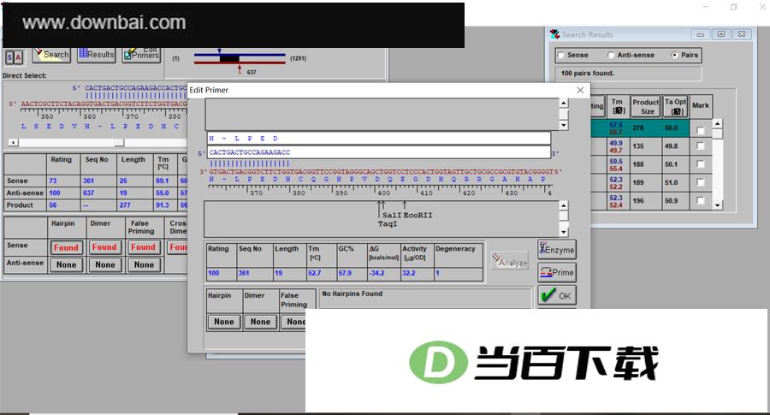Click up arrow of top primer text panel
Screen dimensions: 770x415
coord(564,104)
